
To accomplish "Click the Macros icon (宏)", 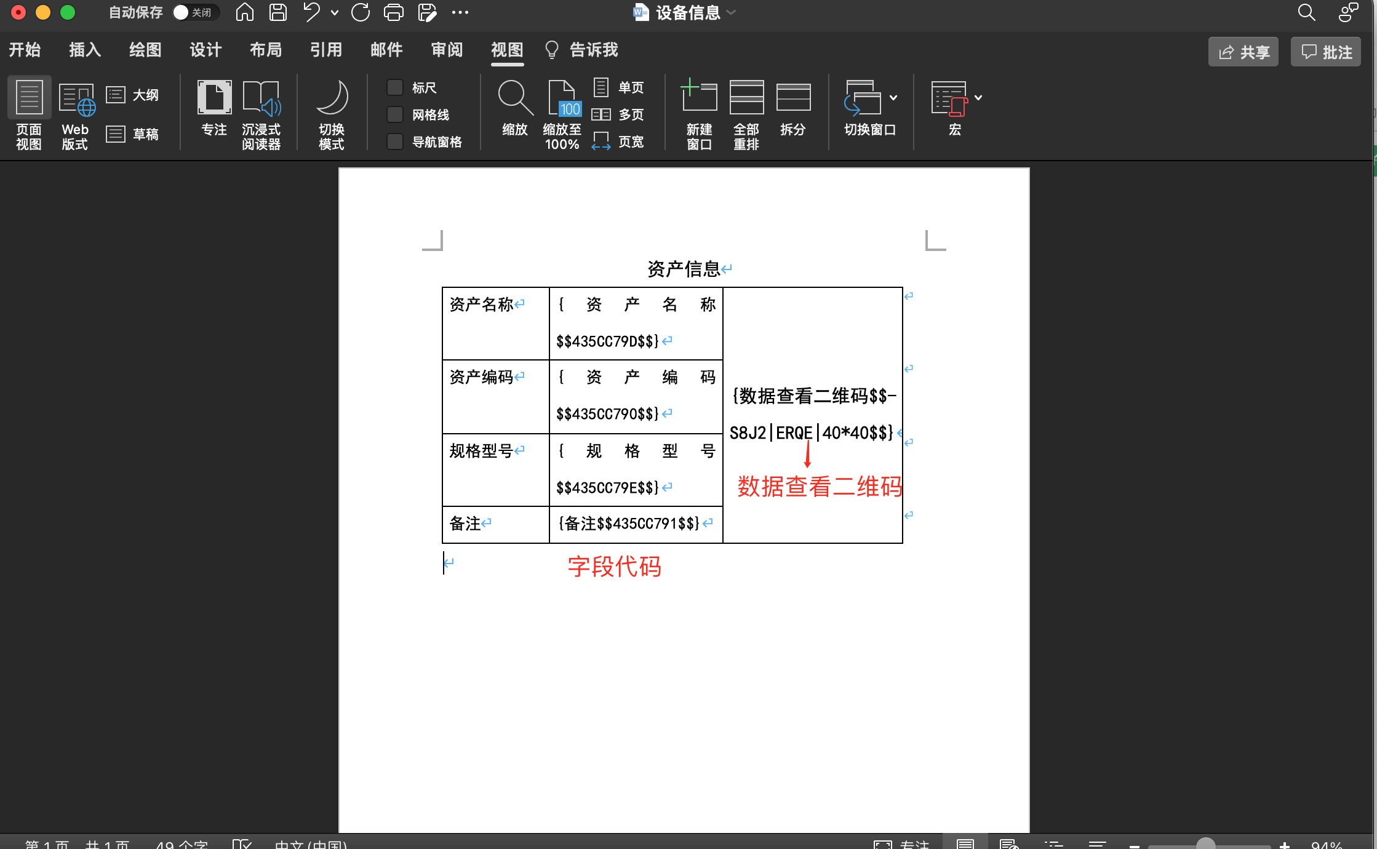I will tap(949, 98).
